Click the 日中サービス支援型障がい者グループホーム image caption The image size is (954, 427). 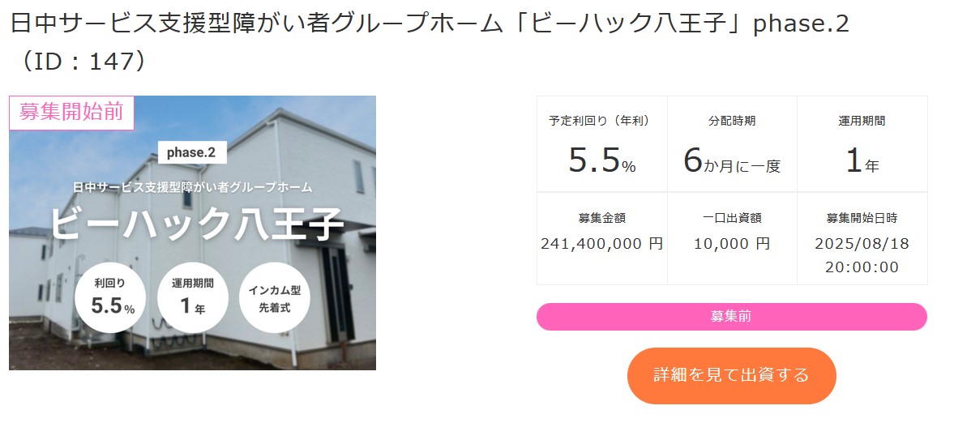tap(192, 187)
